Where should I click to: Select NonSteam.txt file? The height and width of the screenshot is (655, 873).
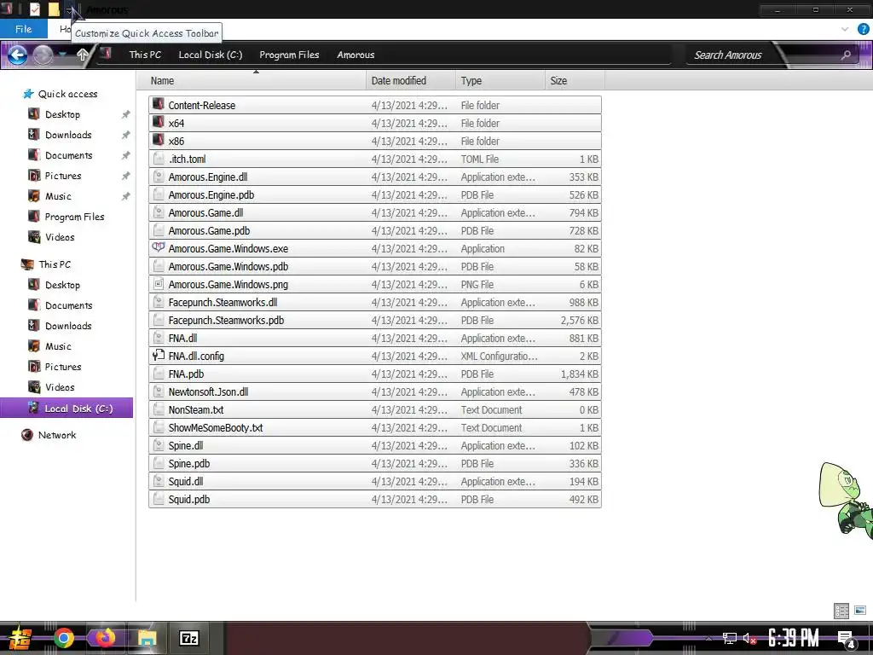(x=375, y=410)
